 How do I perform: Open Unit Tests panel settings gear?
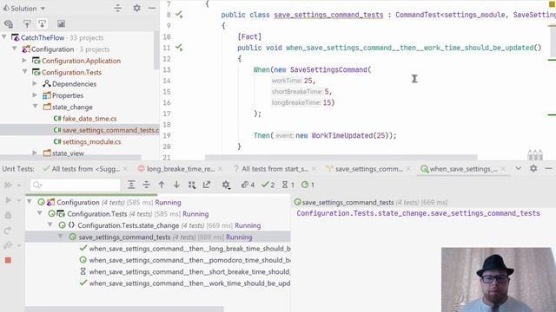pyautogui.click(x=533, y=169)
